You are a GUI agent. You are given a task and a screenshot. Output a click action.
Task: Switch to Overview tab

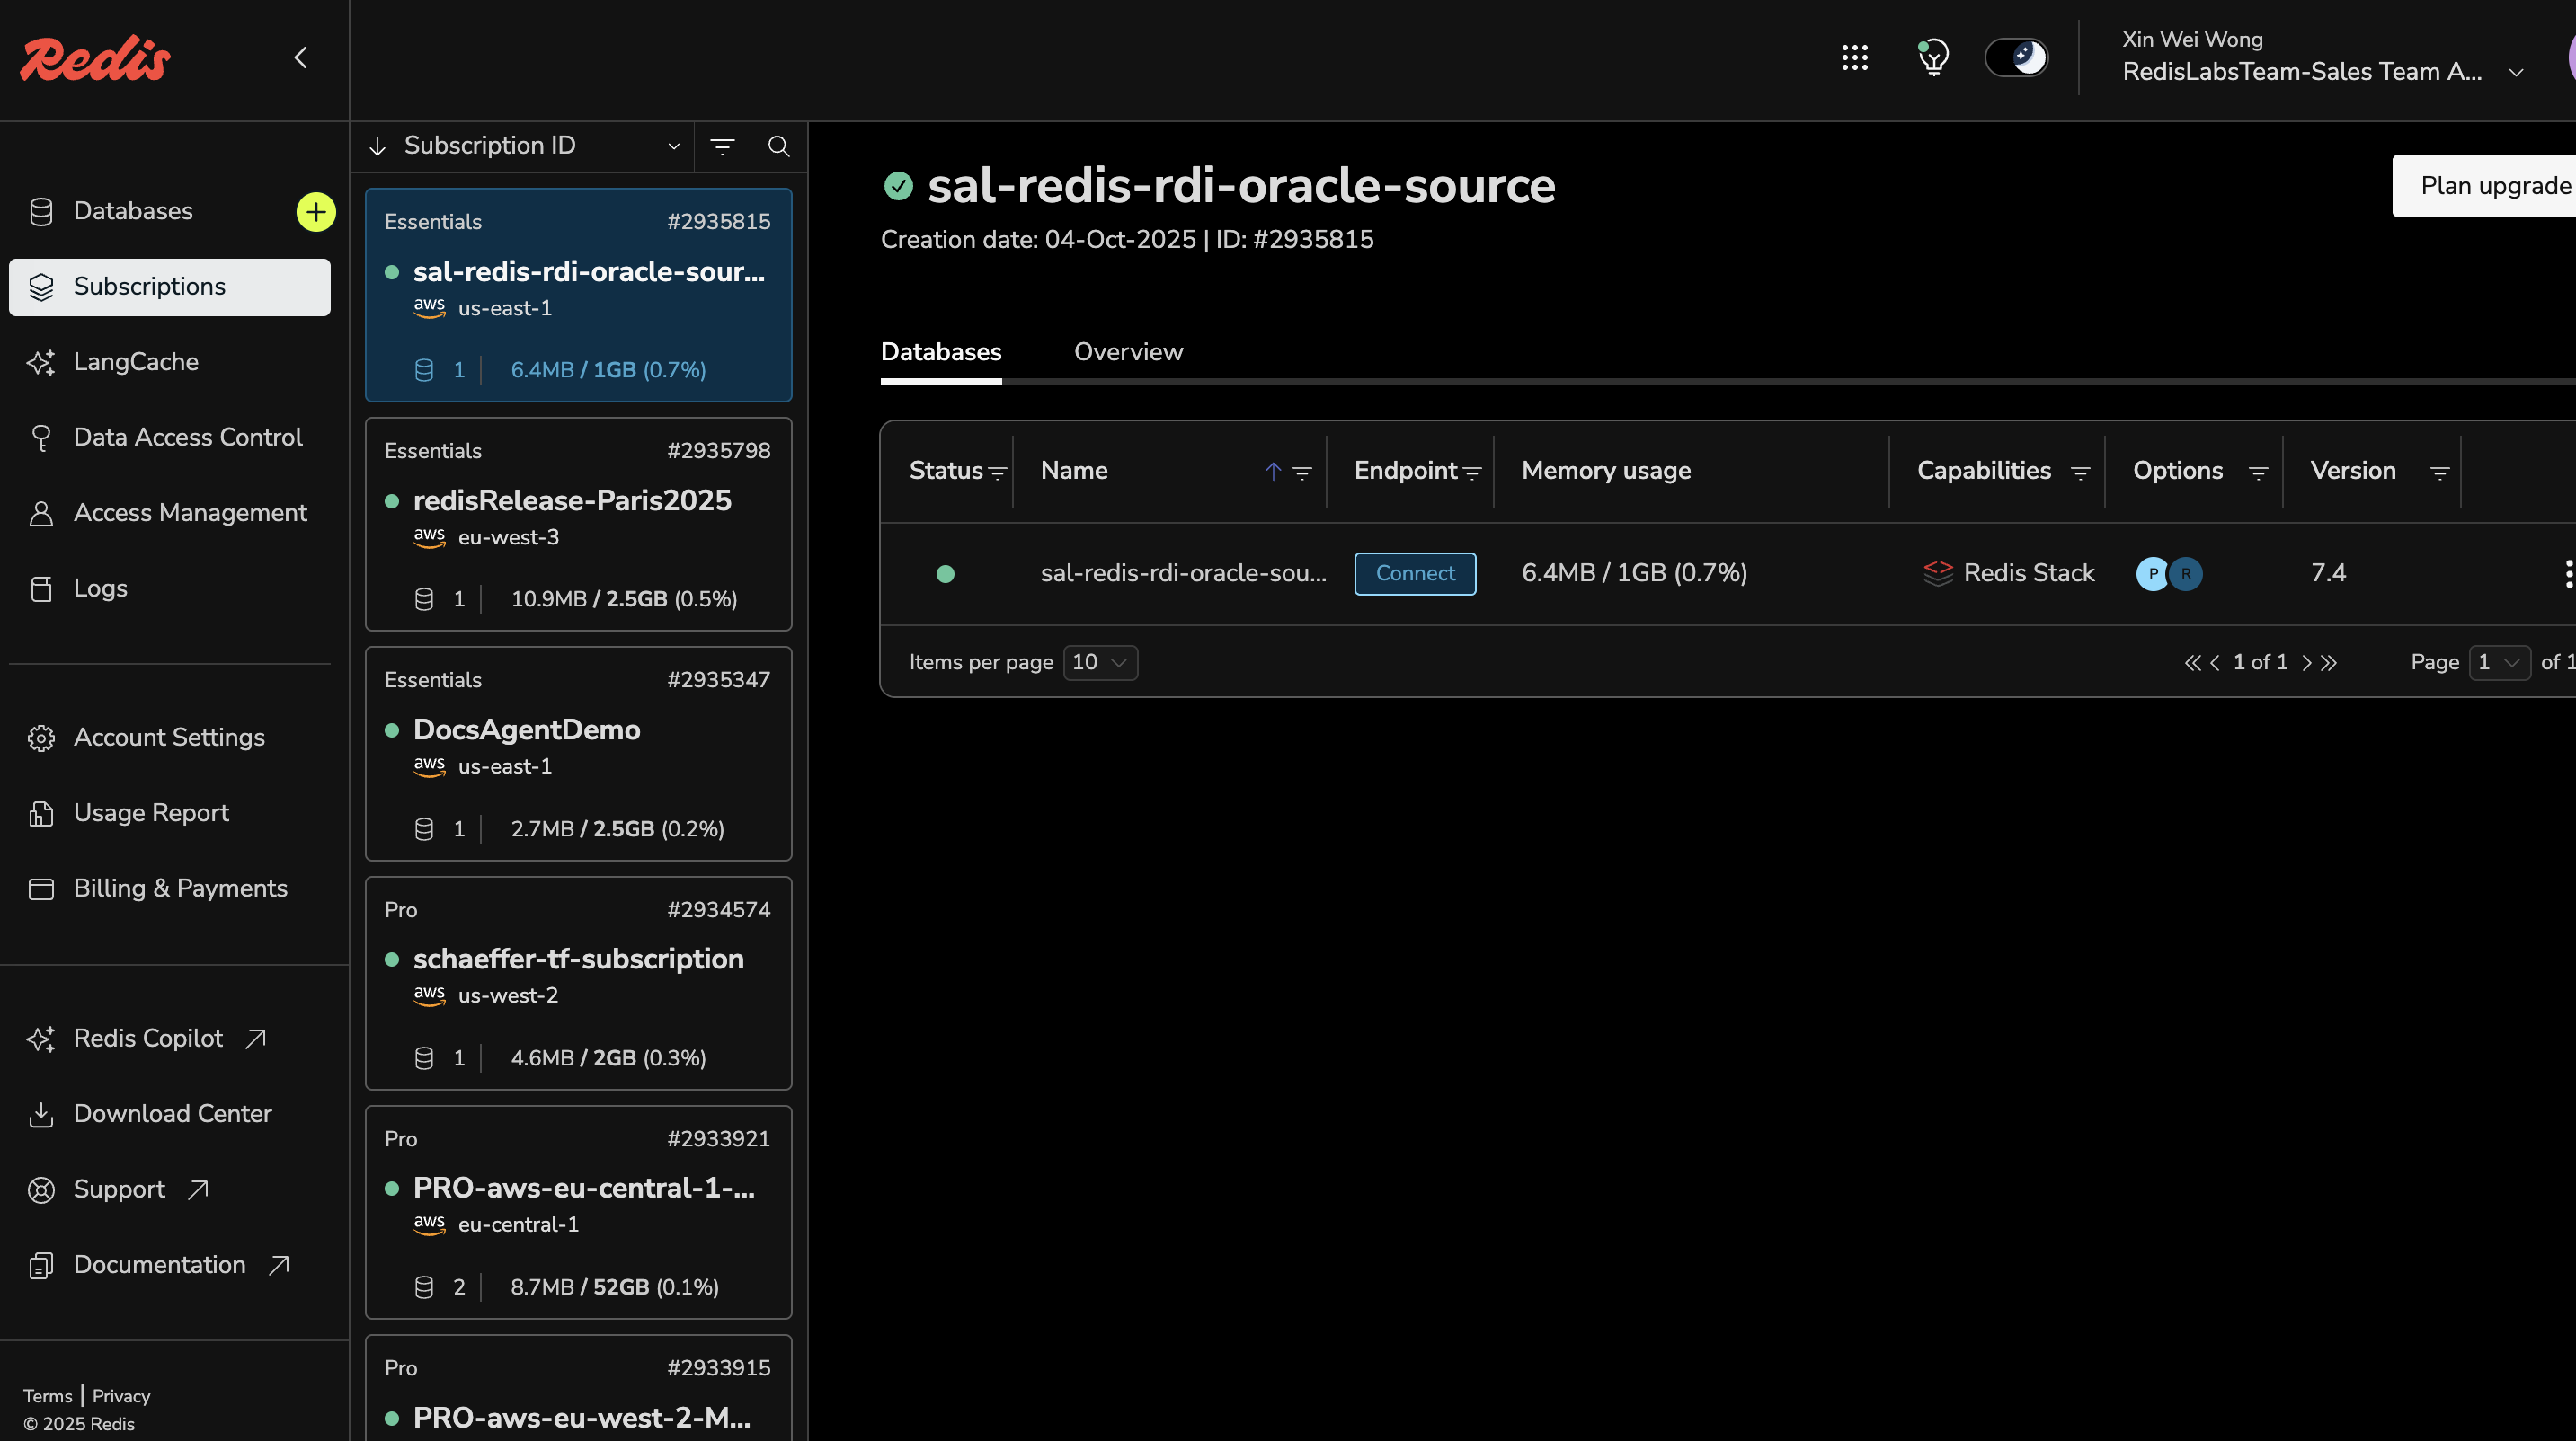(x=1128, y=353)
